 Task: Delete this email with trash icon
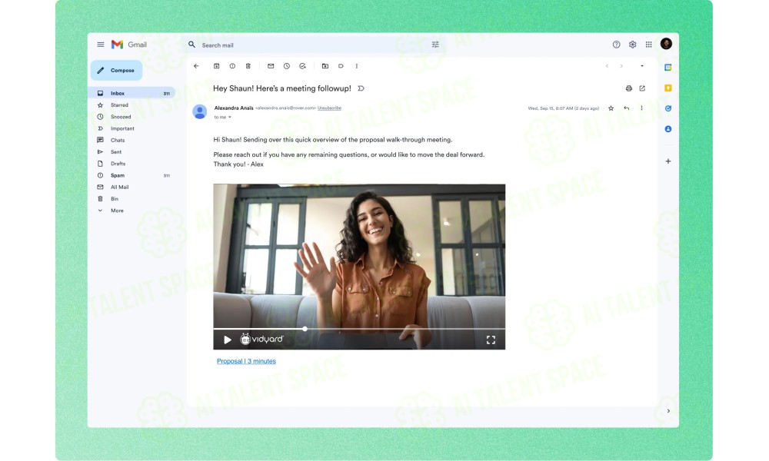pyautogui.click(x=248, y=66)
